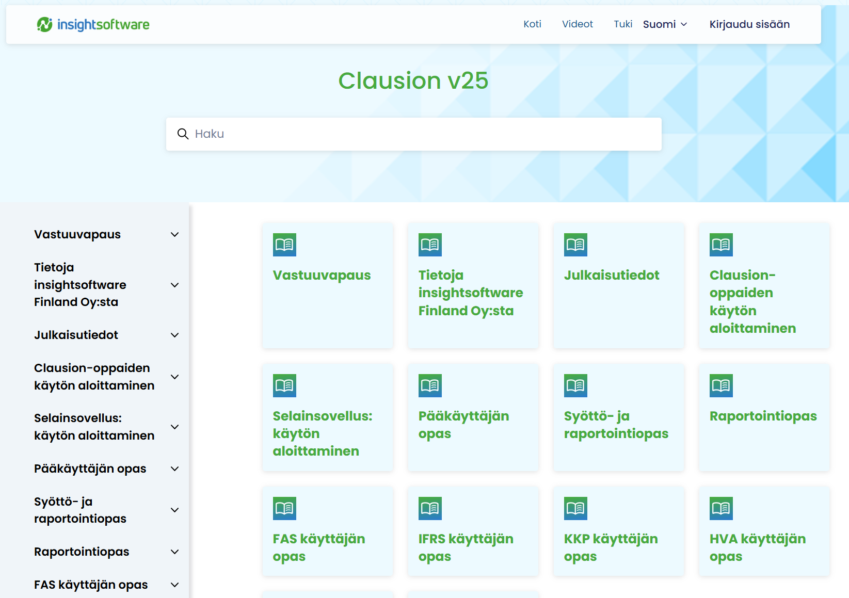Click book icon on Clausion-oppaiden käytön card
Screen dimensions: 849x598
click(x=721, y=245)
